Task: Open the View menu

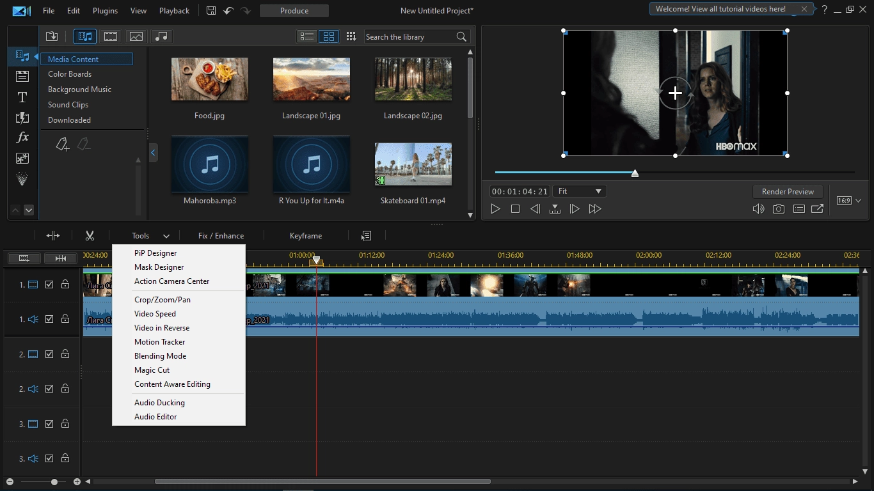Action: [x=138, y=11]
